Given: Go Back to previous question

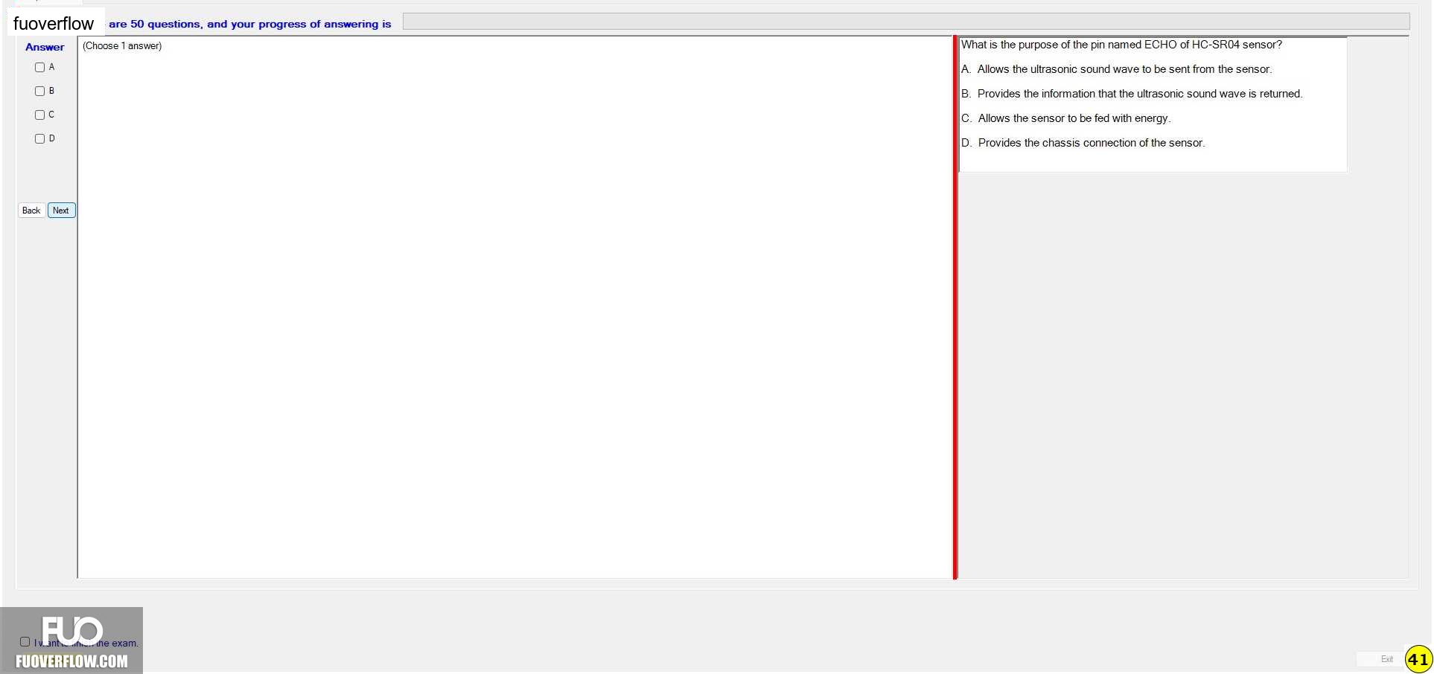Looking at the screenshot, I should (x=31, y=211).
